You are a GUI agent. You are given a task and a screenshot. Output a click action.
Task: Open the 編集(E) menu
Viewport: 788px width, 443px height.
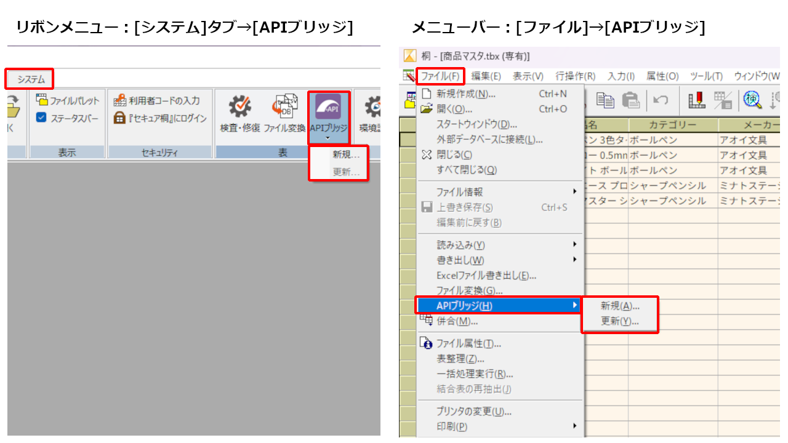click(486, 76)
